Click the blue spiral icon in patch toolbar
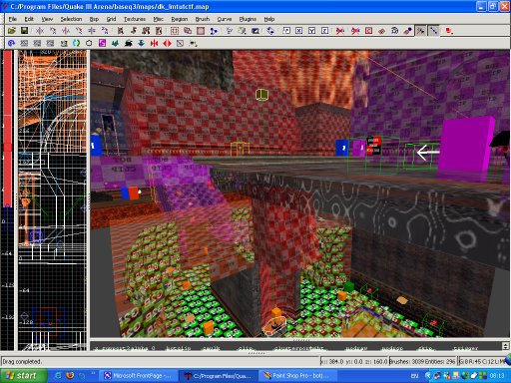 [x=11, y=43]
